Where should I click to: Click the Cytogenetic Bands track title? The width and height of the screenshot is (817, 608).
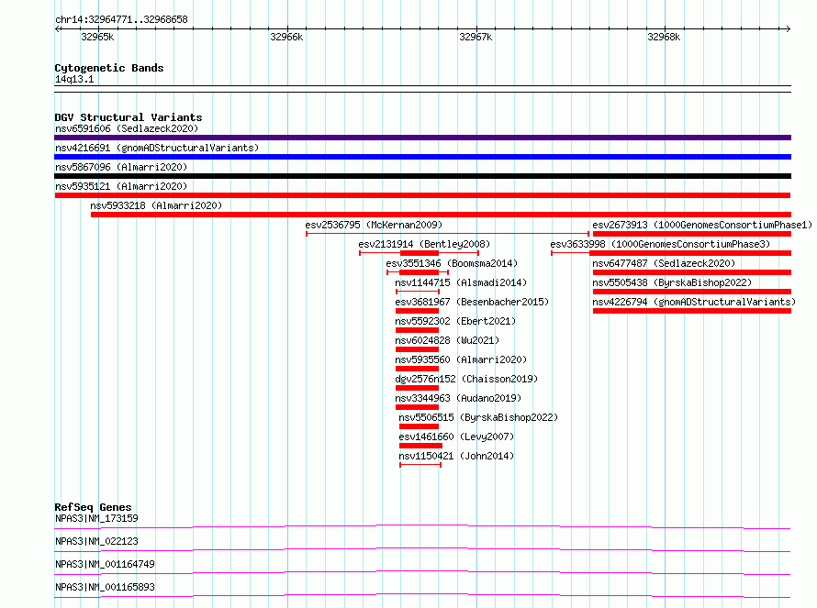pos(109,68)
